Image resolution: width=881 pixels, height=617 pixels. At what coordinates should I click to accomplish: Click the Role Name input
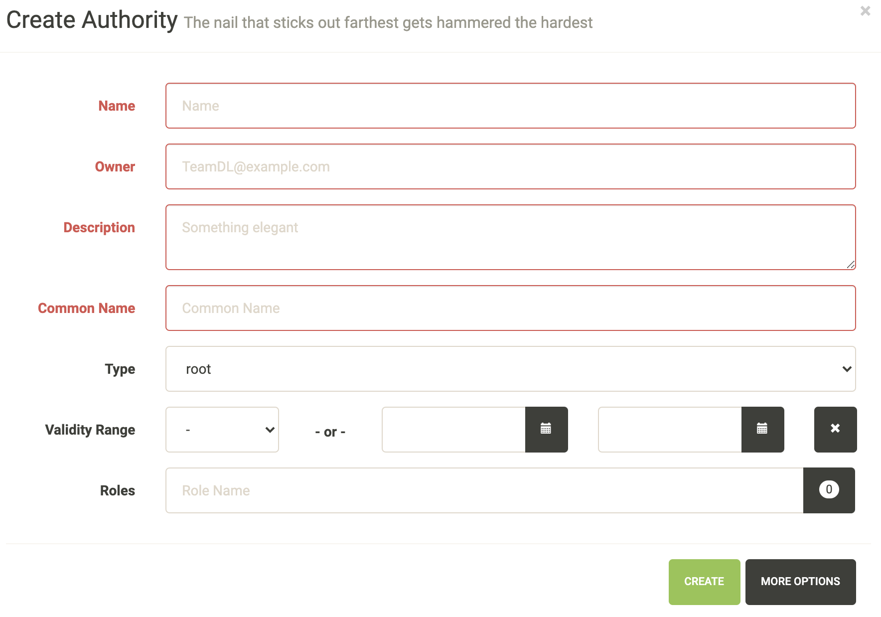[483, 490]
